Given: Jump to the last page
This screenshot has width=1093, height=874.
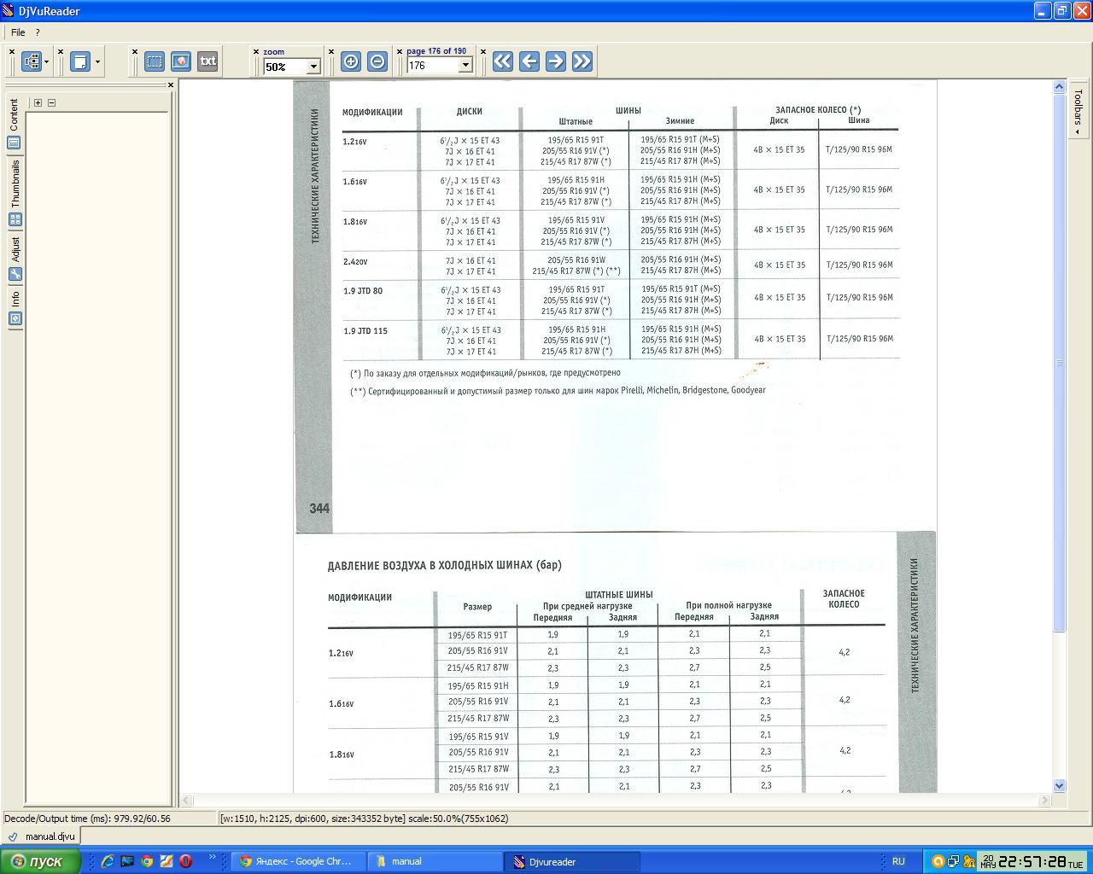Looking at the screenshot, I should tap(582, 61).
